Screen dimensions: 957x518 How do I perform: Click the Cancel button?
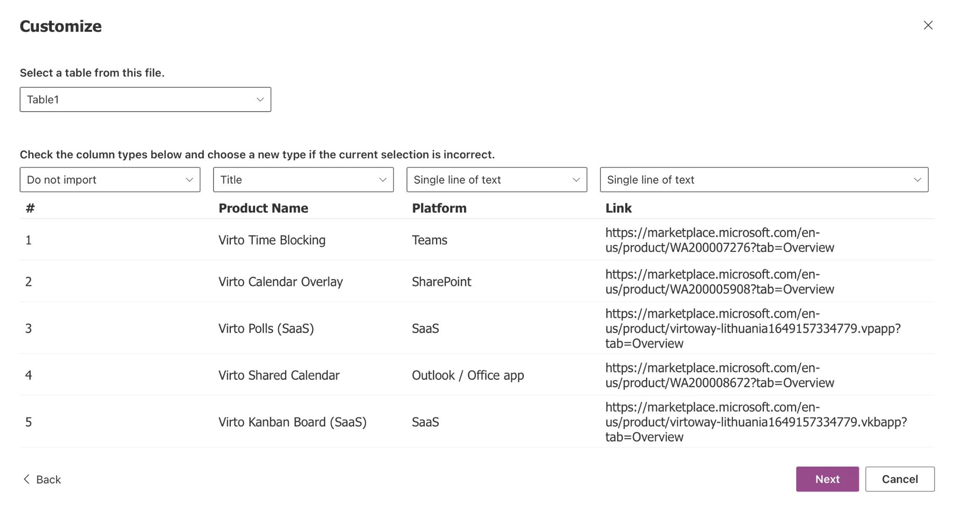tap(900, 479)
